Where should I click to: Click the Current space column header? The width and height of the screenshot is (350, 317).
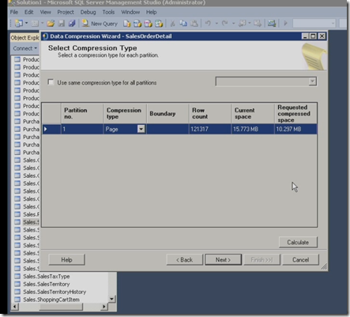[253, 114]
